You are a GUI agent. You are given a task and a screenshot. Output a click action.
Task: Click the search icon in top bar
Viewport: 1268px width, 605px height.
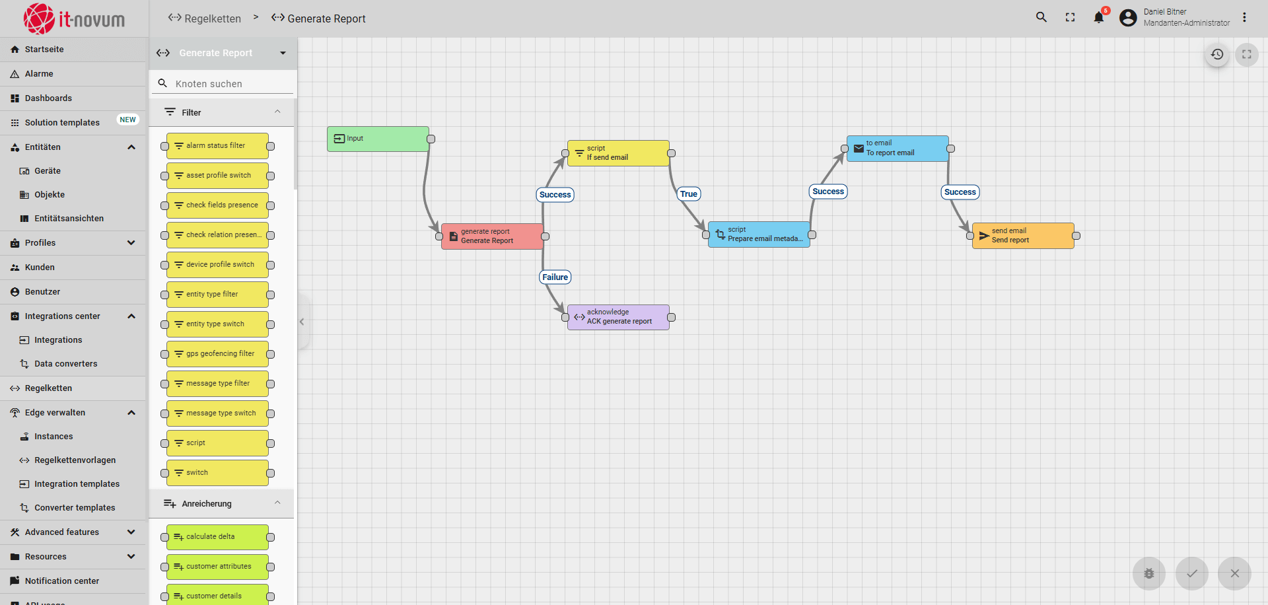pyautogui.click(x=1041, y=18)
